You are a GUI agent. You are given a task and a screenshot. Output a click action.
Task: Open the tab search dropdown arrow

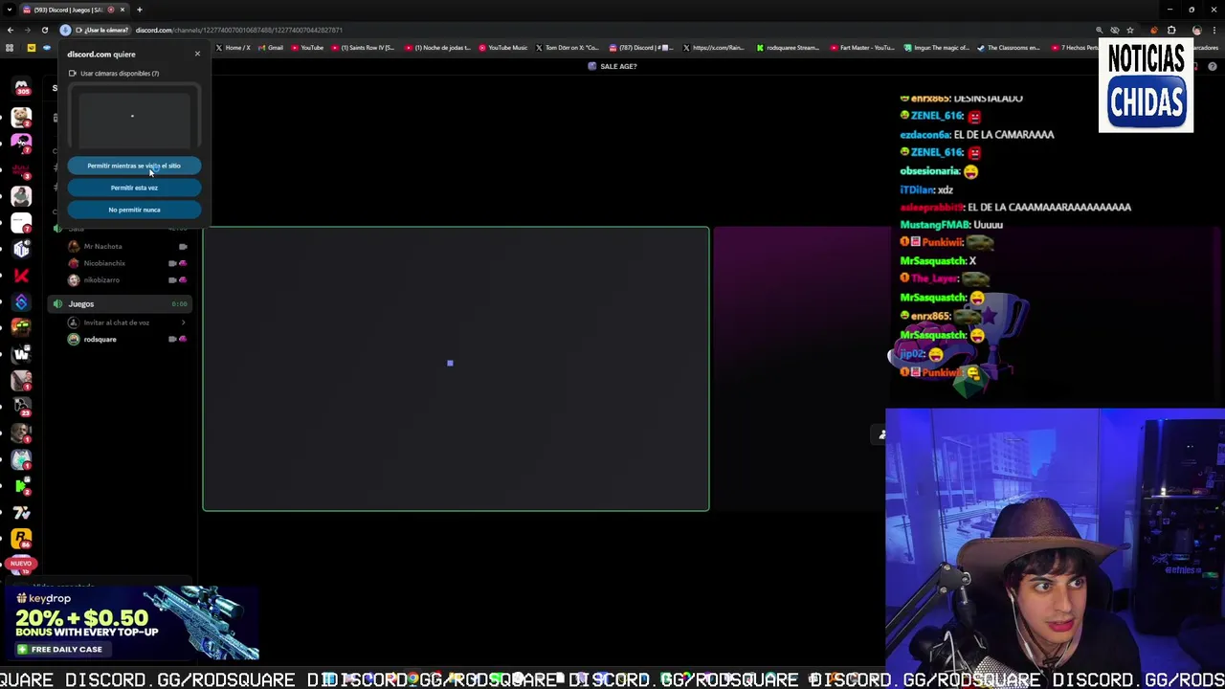[x=9, y=10]
